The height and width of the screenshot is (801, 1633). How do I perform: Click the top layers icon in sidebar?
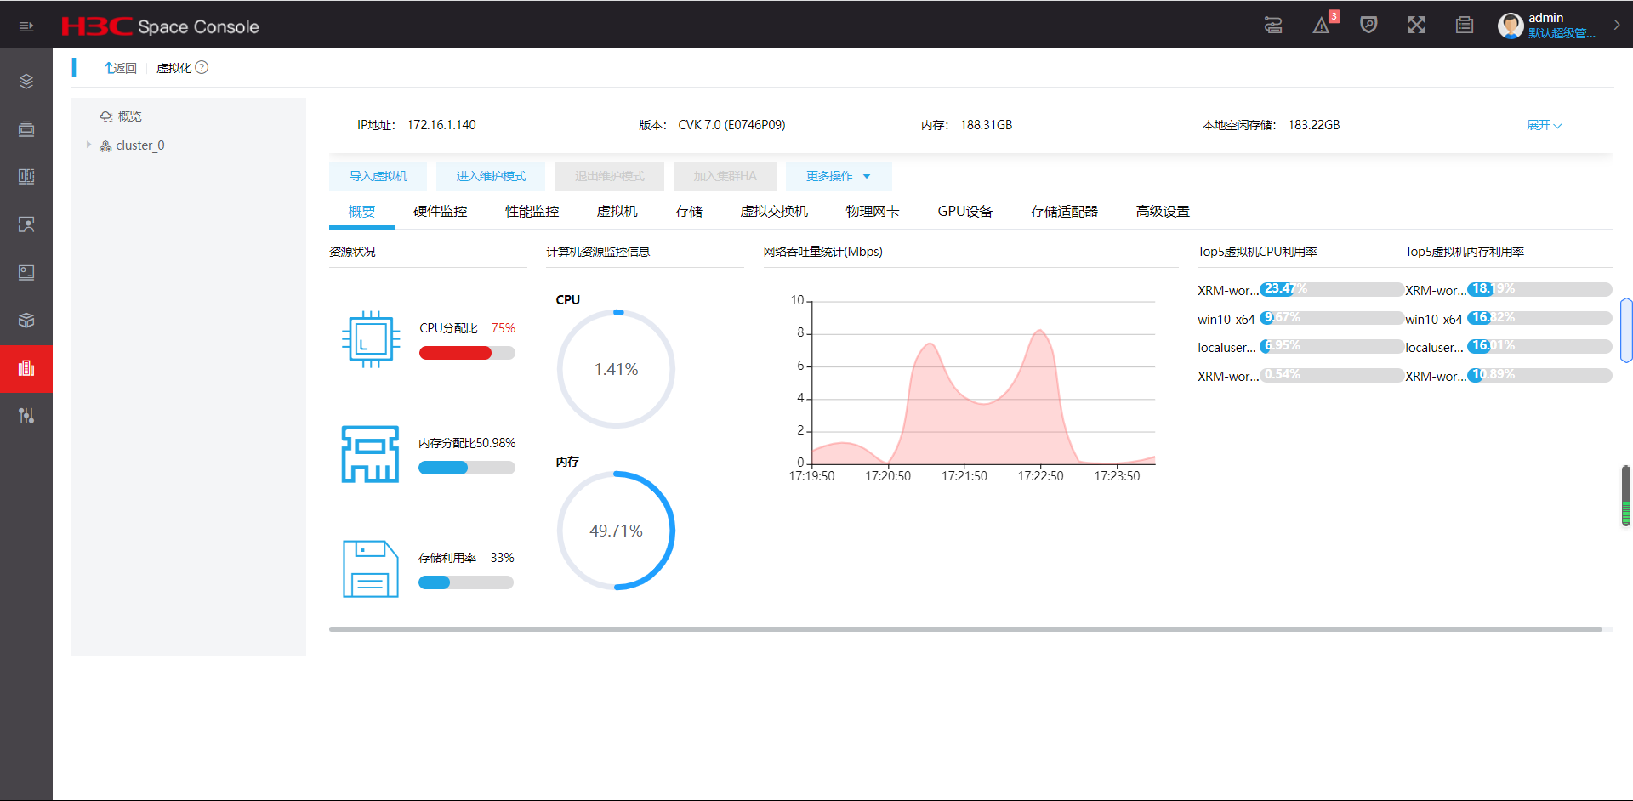point(26,82)
